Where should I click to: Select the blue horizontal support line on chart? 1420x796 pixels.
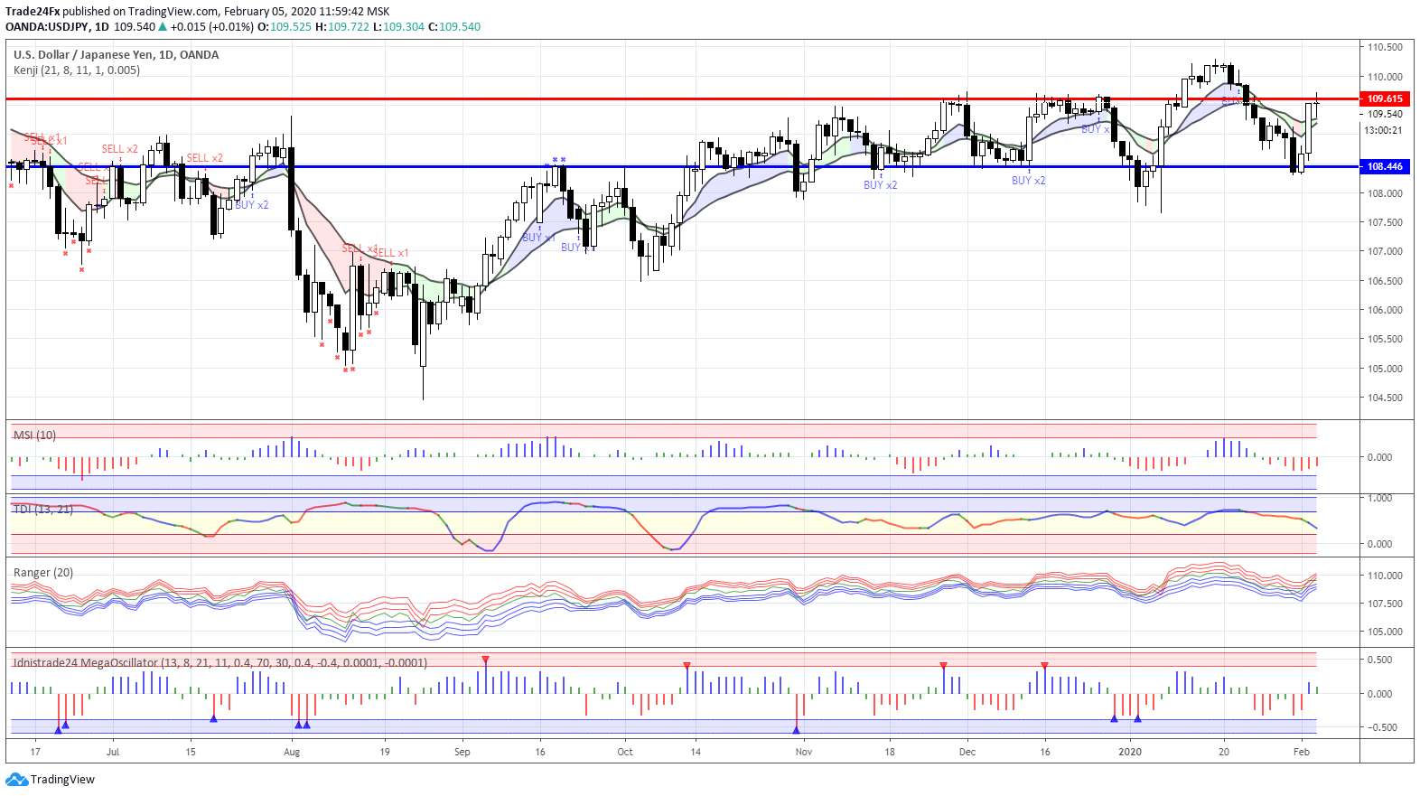pos(682,166)
